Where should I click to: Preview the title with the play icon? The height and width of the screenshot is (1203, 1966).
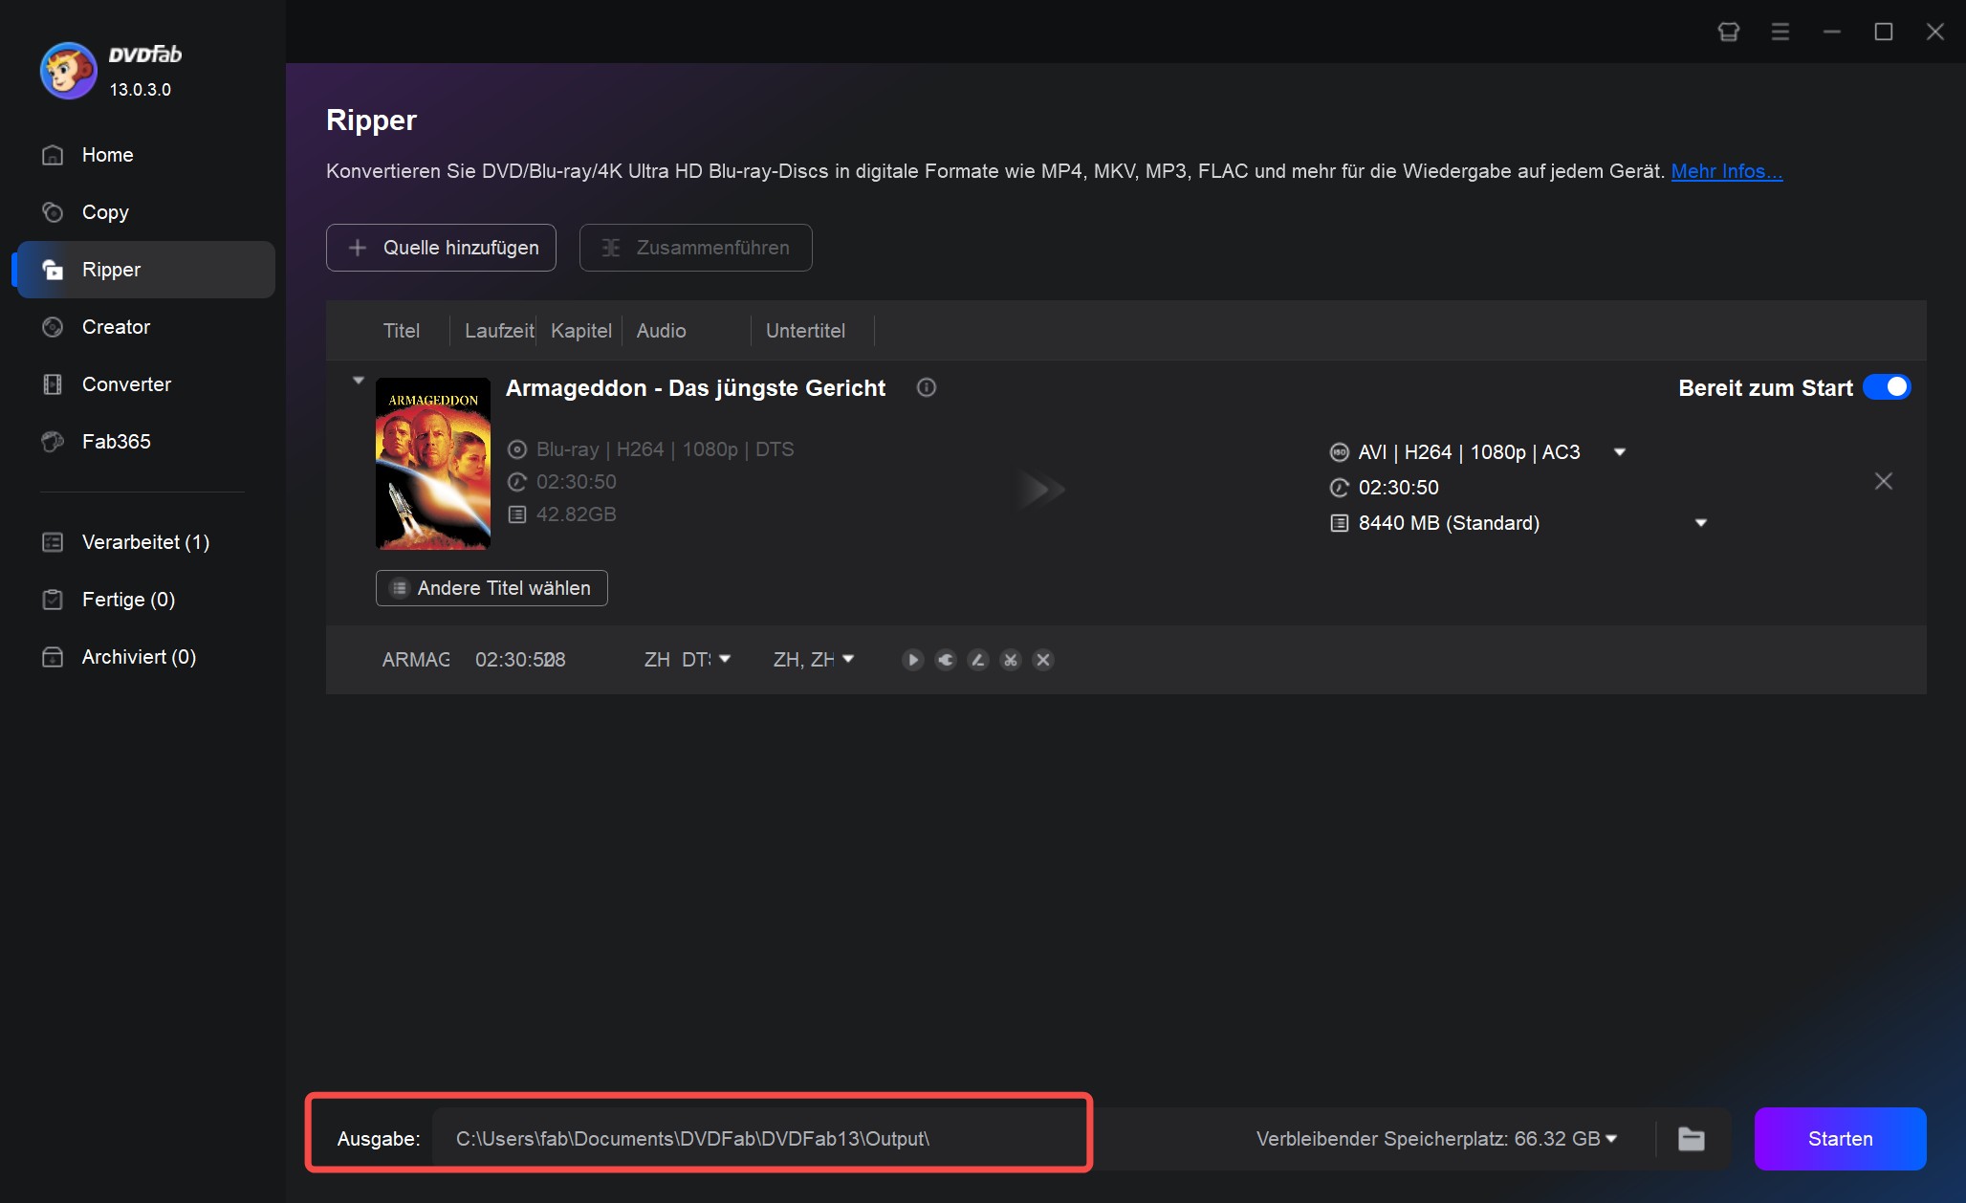click(x=913, y=660)
